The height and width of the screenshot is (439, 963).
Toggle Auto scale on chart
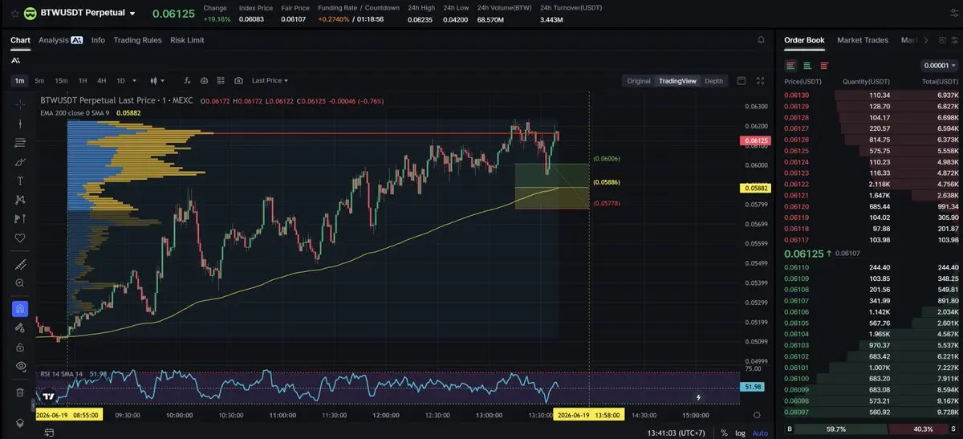759,433
